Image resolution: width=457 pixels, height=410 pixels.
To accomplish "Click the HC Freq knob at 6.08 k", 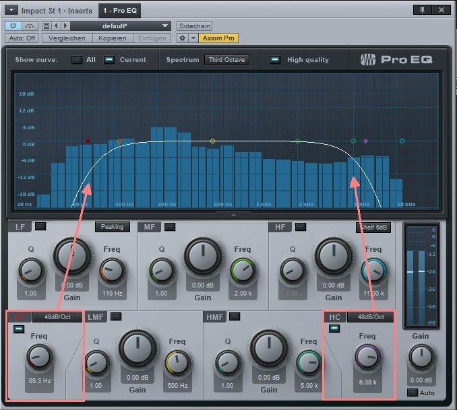I will 368,357.
